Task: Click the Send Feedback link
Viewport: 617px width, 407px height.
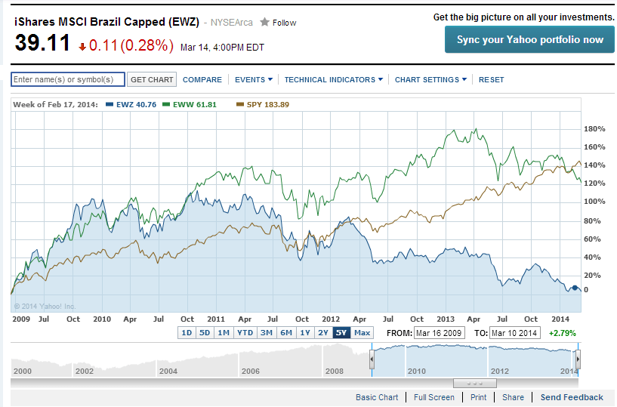Action: pyautogui.click(x=572, y=397)
